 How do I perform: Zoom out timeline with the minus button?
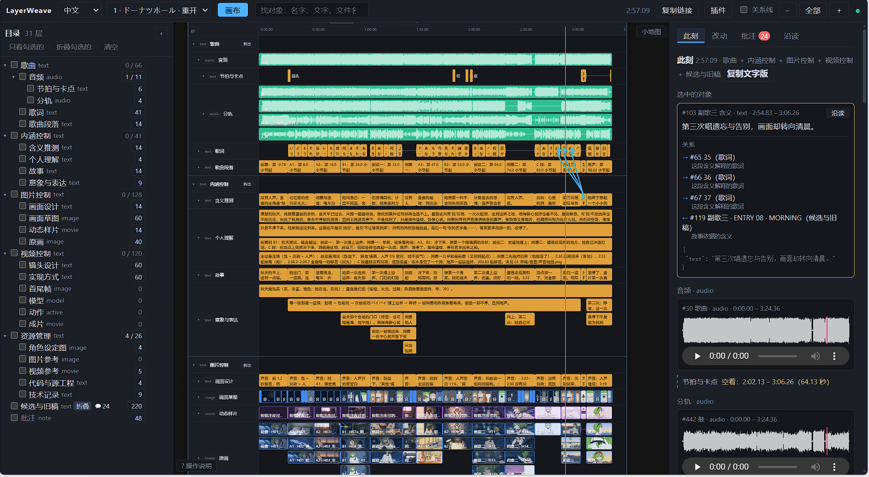[x=787, y=10]
